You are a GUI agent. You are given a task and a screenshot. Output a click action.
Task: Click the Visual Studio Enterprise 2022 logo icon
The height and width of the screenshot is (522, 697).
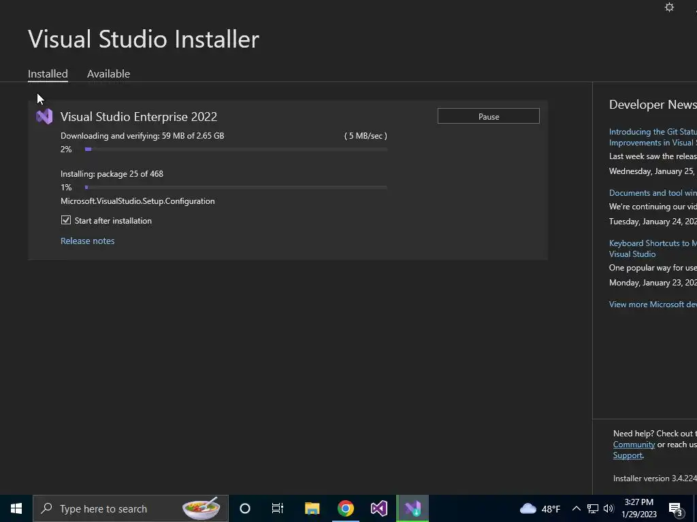click(44, 116)
